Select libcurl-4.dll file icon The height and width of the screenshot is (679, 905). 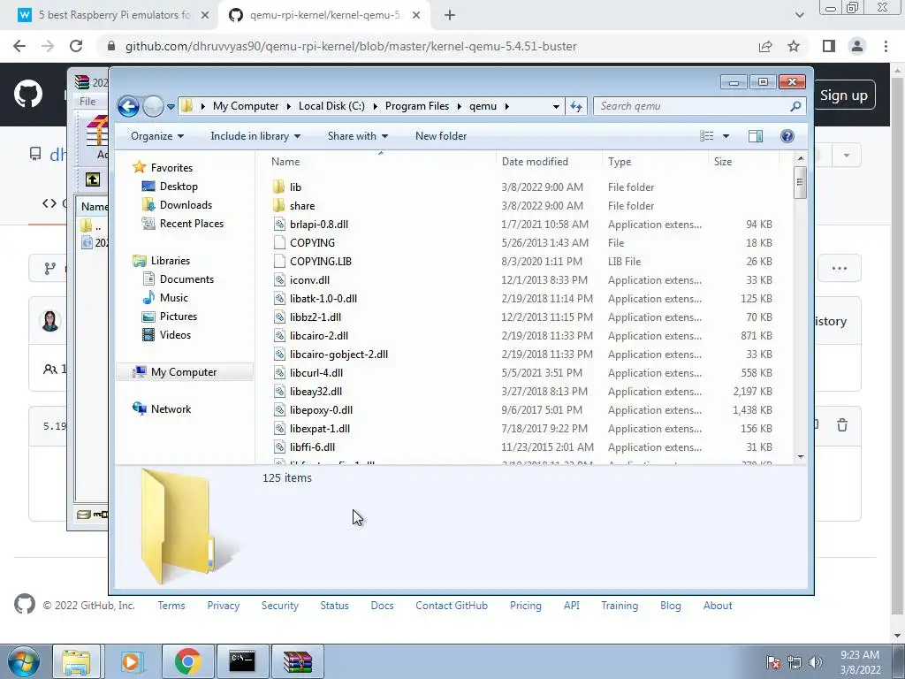[x=279, y=373]
